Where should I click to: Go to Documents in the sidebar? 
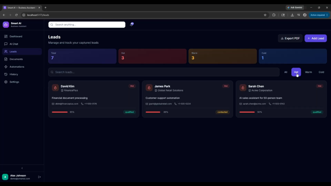click(x=22, y=59)
